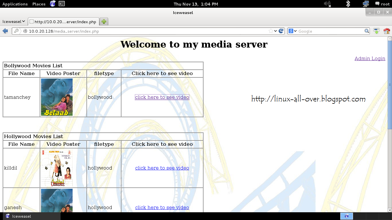Click "Click here to see video" header, Hollywood table
Screen dimensions: 392x220
pos(162,144)
